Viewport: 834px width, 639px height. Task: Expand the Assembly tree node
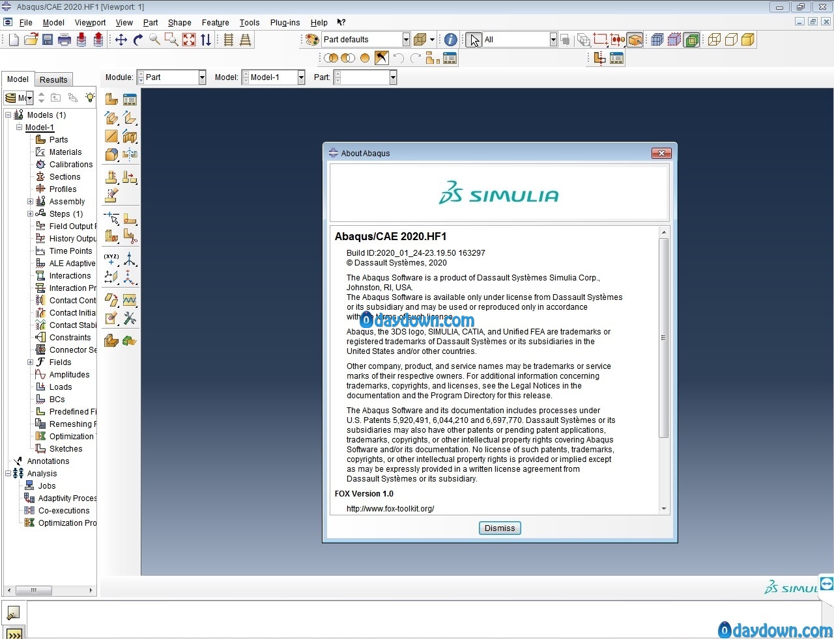coord(30,202)
